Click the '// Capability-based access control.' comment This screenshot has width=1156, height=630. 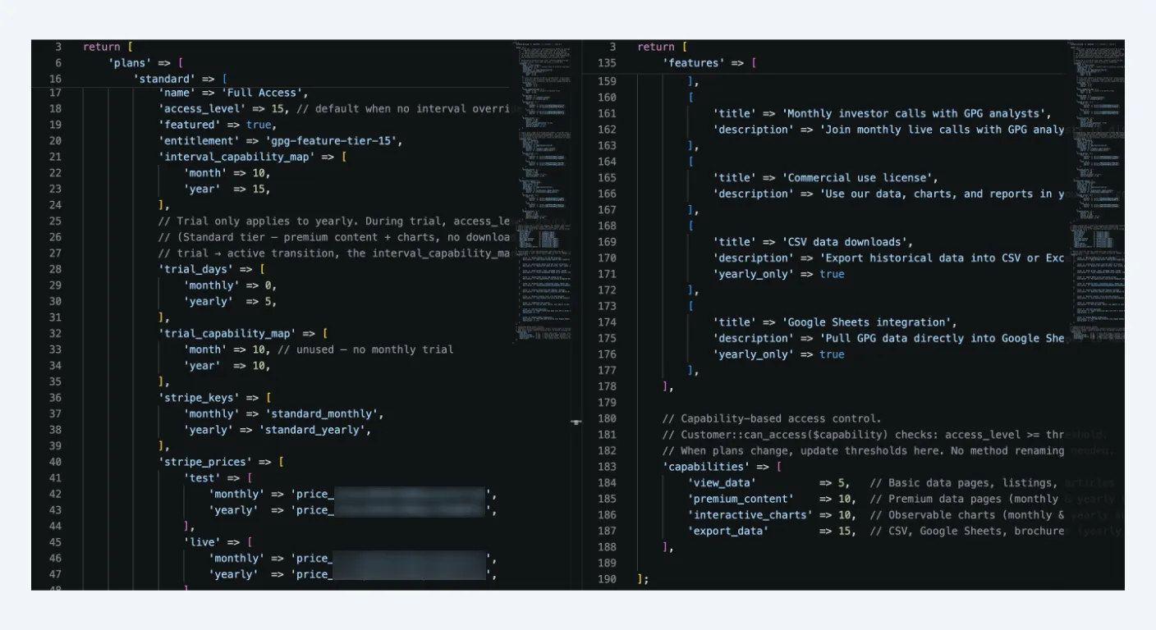coord(771,419)
